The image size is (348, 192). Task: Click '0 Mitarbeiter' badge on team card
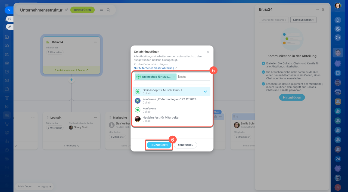(243, 137)
